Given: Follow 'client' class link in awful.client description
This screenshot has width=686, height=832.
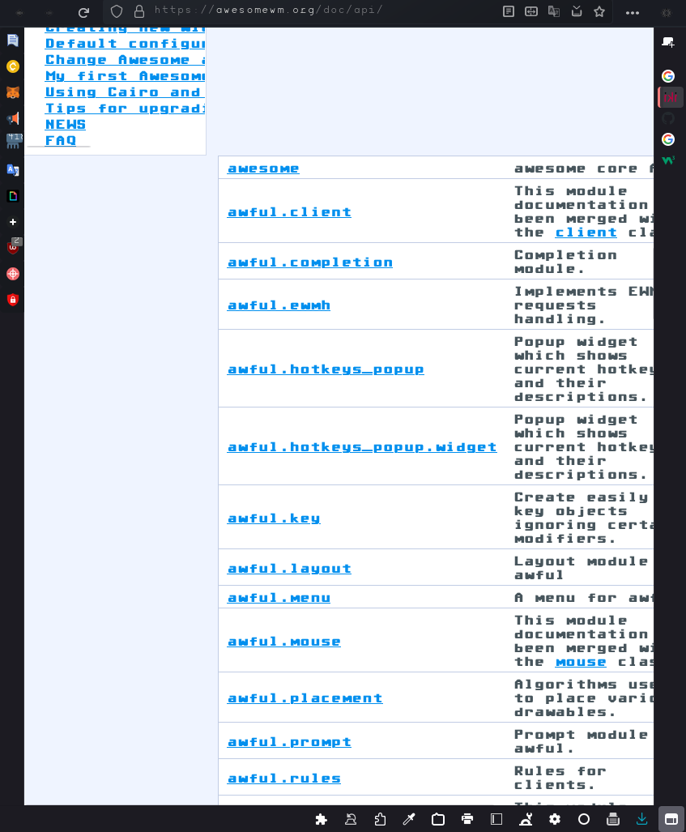Looking at the screenshot, I should [x=586, y=233].
